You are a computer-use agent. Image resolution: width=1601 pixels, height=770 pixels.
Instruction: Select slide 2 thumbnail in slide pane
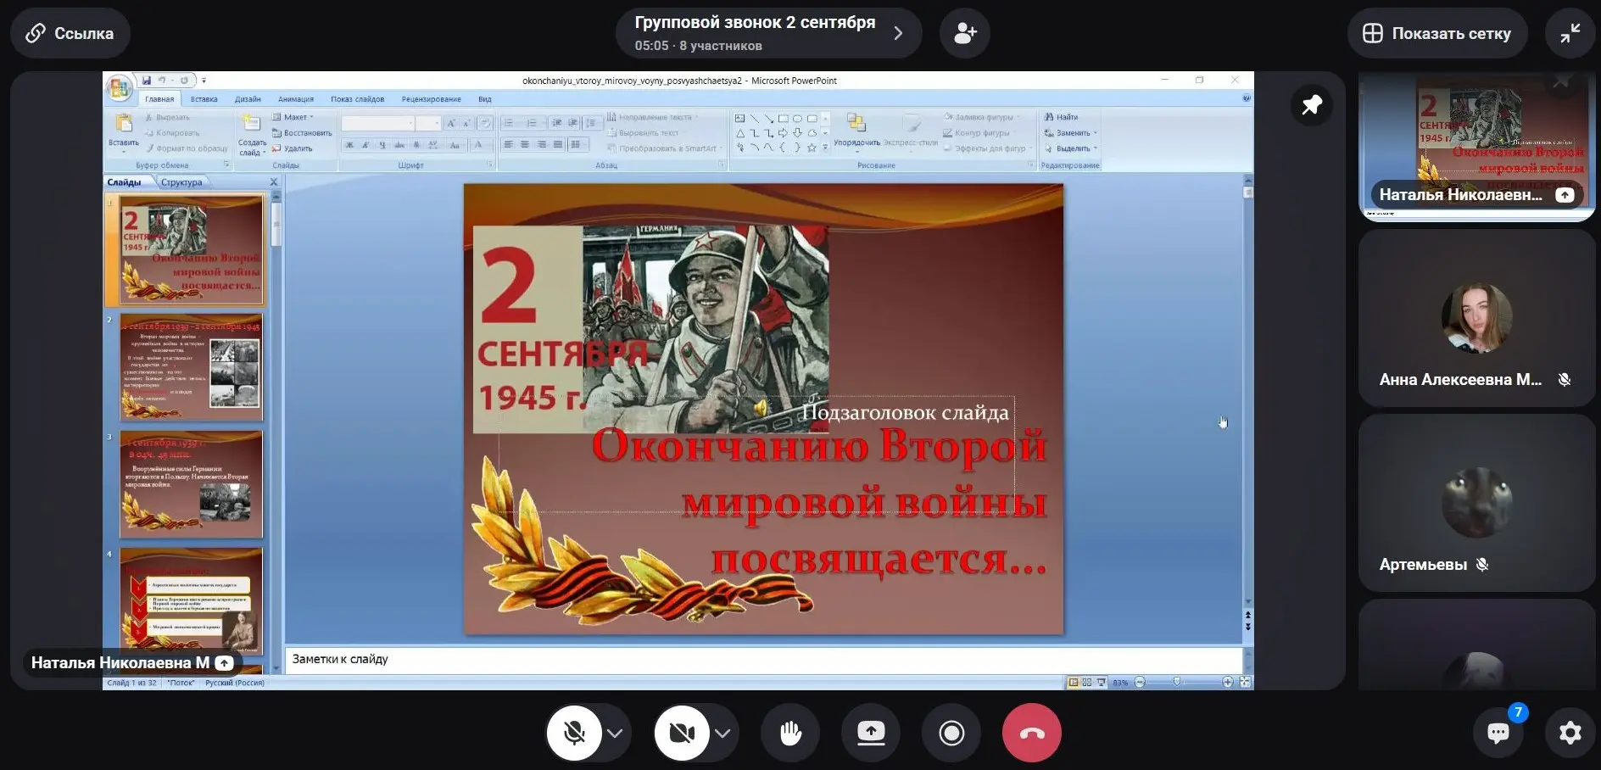[x=192, y=367]
